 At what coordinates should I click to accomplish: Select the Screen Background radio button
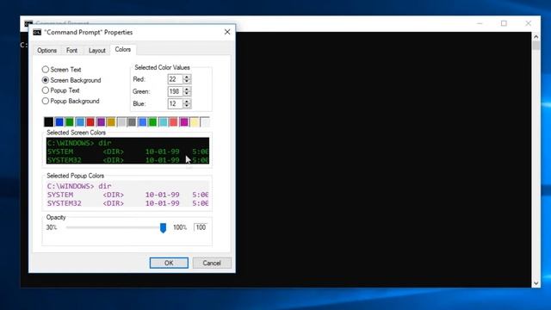click(71, 80)
